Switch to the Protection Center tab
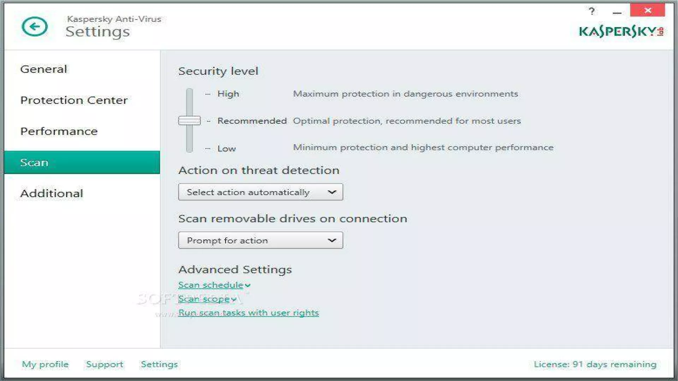678x381 pixels. (74, 100)
